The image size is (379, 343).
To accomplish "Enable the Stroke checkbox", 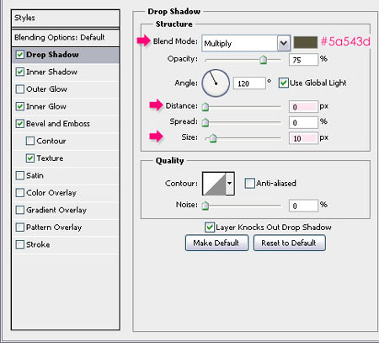I will 20,244.
